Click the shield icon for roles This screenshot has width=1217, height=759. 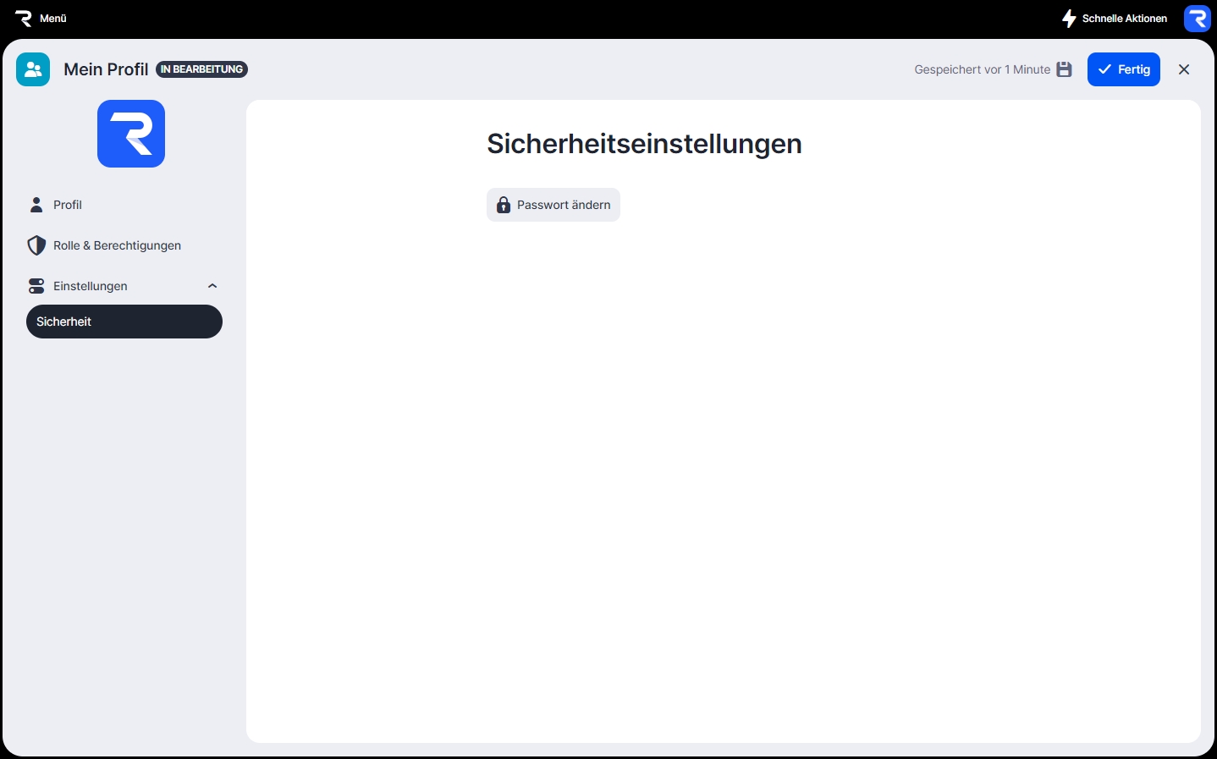[36, 245]
